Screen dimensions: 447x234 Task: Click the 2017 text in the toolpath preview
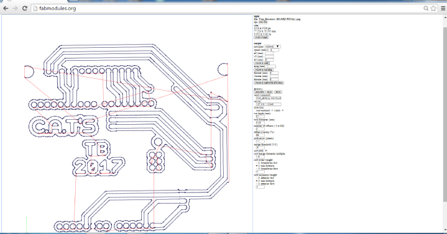pyautogui.click(x=98, y=166)
